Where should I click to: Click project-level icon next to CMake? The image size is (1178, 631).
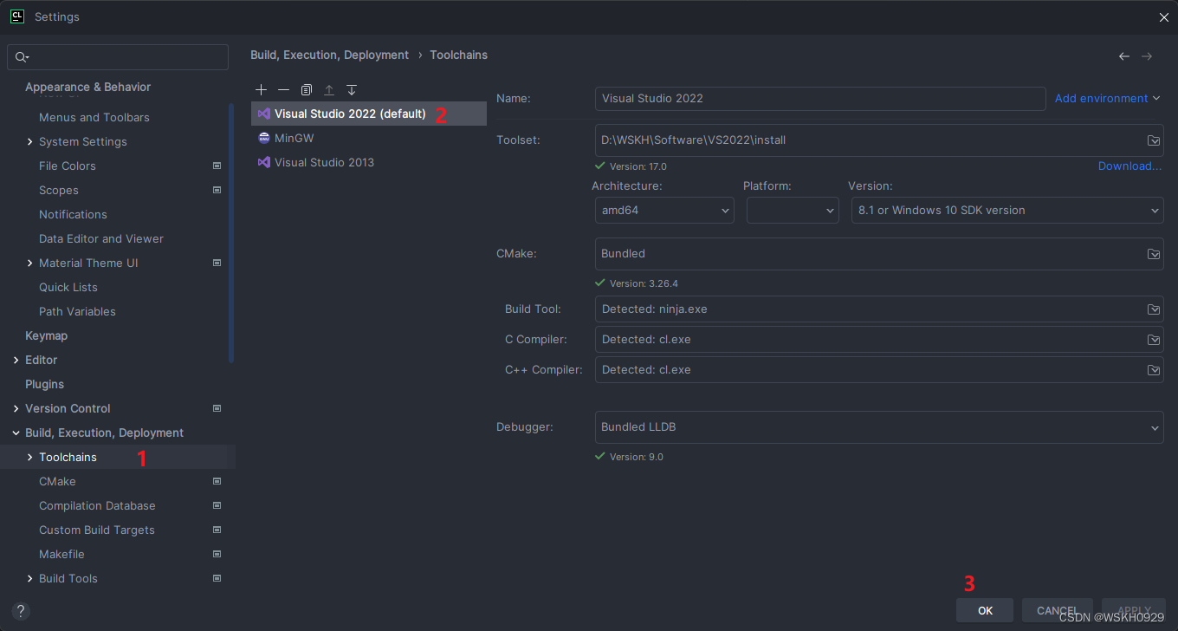point(217,481)
